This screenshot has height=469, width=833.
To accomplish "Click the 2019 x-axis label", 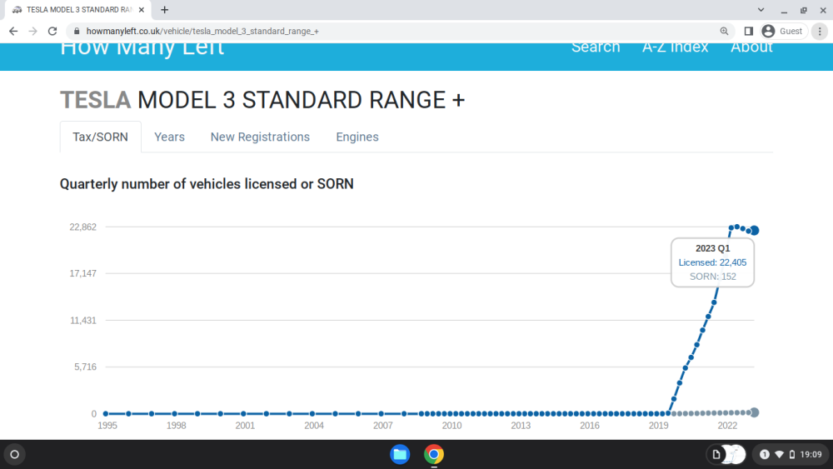I will (x=658, y=426).
